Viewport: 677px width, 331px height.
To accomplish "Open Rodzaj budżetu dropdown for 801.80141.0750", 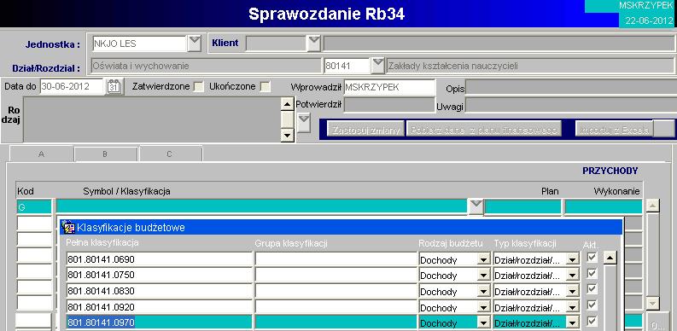I will click(483, 276).
